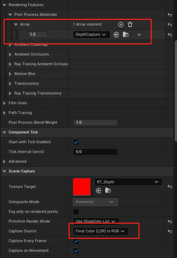Expand Film Grain section
The width and height of the screenshot is (177, 258).
4,103
